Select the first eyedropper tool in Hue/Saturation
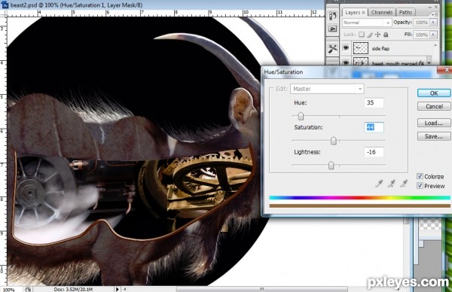This screenshot has width=452, height=292. [379, 184]
